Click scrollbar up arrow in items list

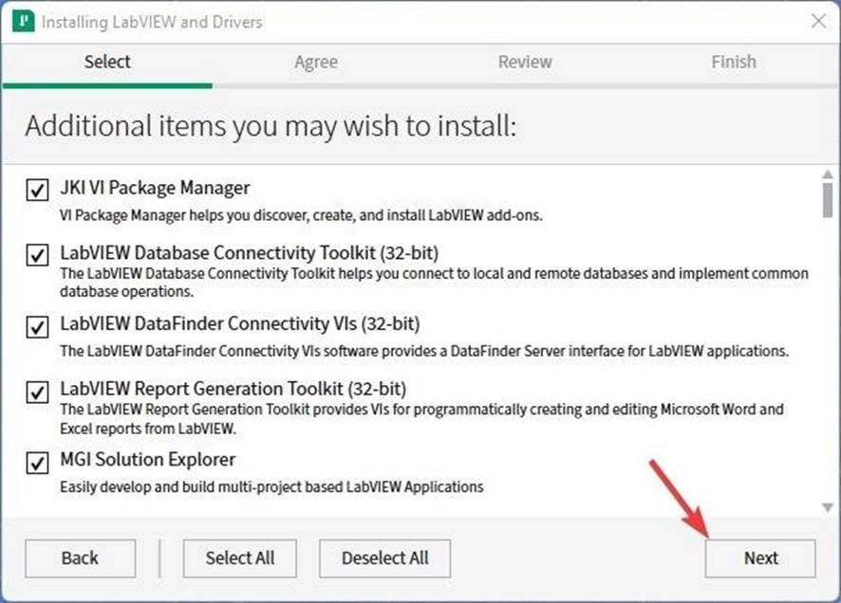click(x=828, y=174)
